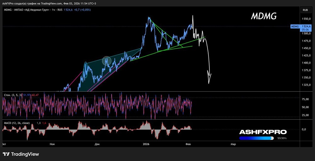Click the 50,00 stochastic scale label

(305, 107)
